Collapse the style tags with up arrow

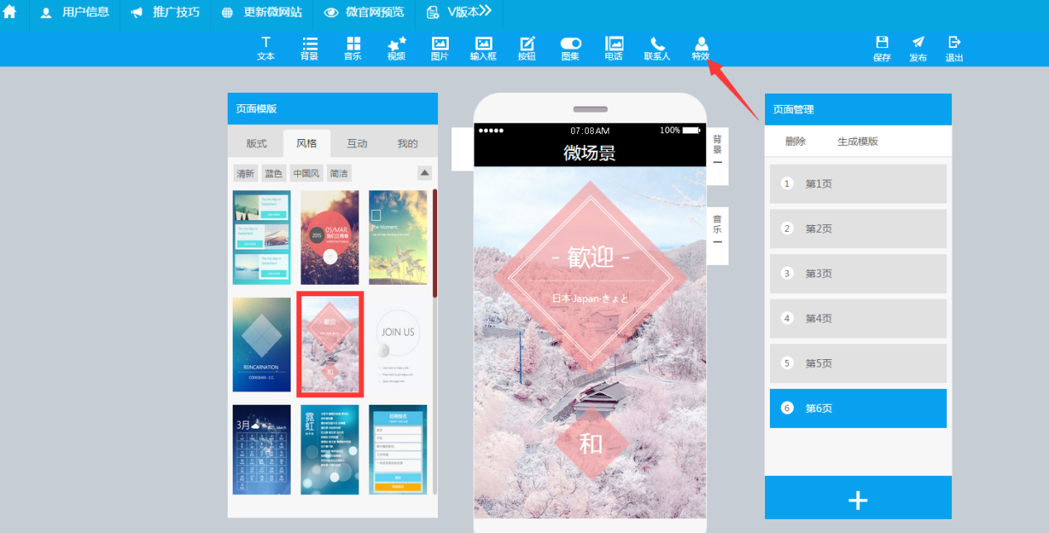click(425, 173)
